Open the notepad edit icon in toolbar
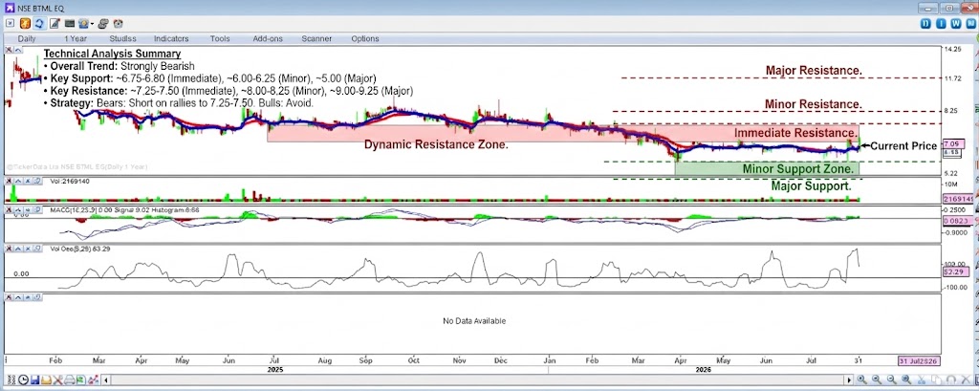This screenshot has width=979, height=391. point(54,24)
